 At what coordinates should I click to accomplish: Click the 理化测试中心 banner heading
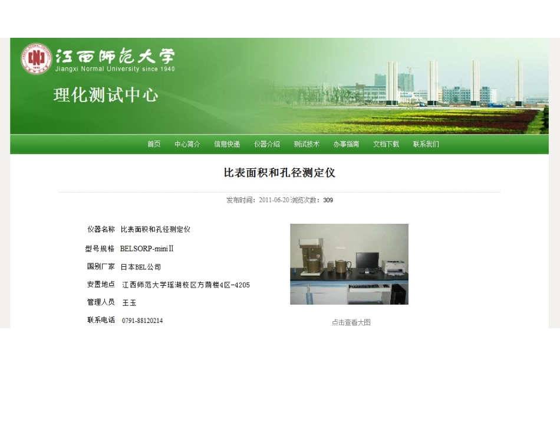(106, 95)
